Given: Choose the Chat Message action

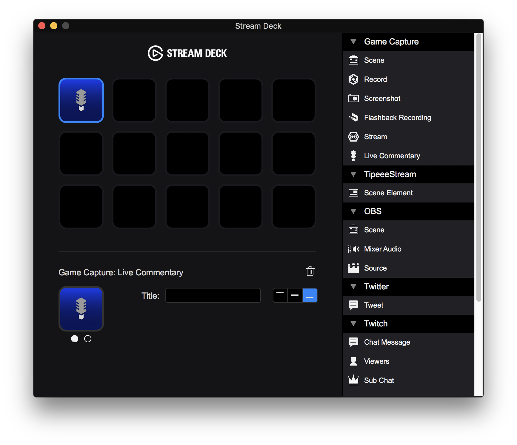Looking at the screenshot, I should [x=387, y=342].
